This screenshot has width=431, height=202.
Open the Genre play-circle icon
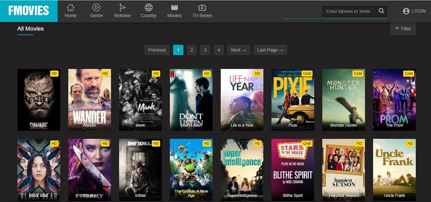pos(96,7)
